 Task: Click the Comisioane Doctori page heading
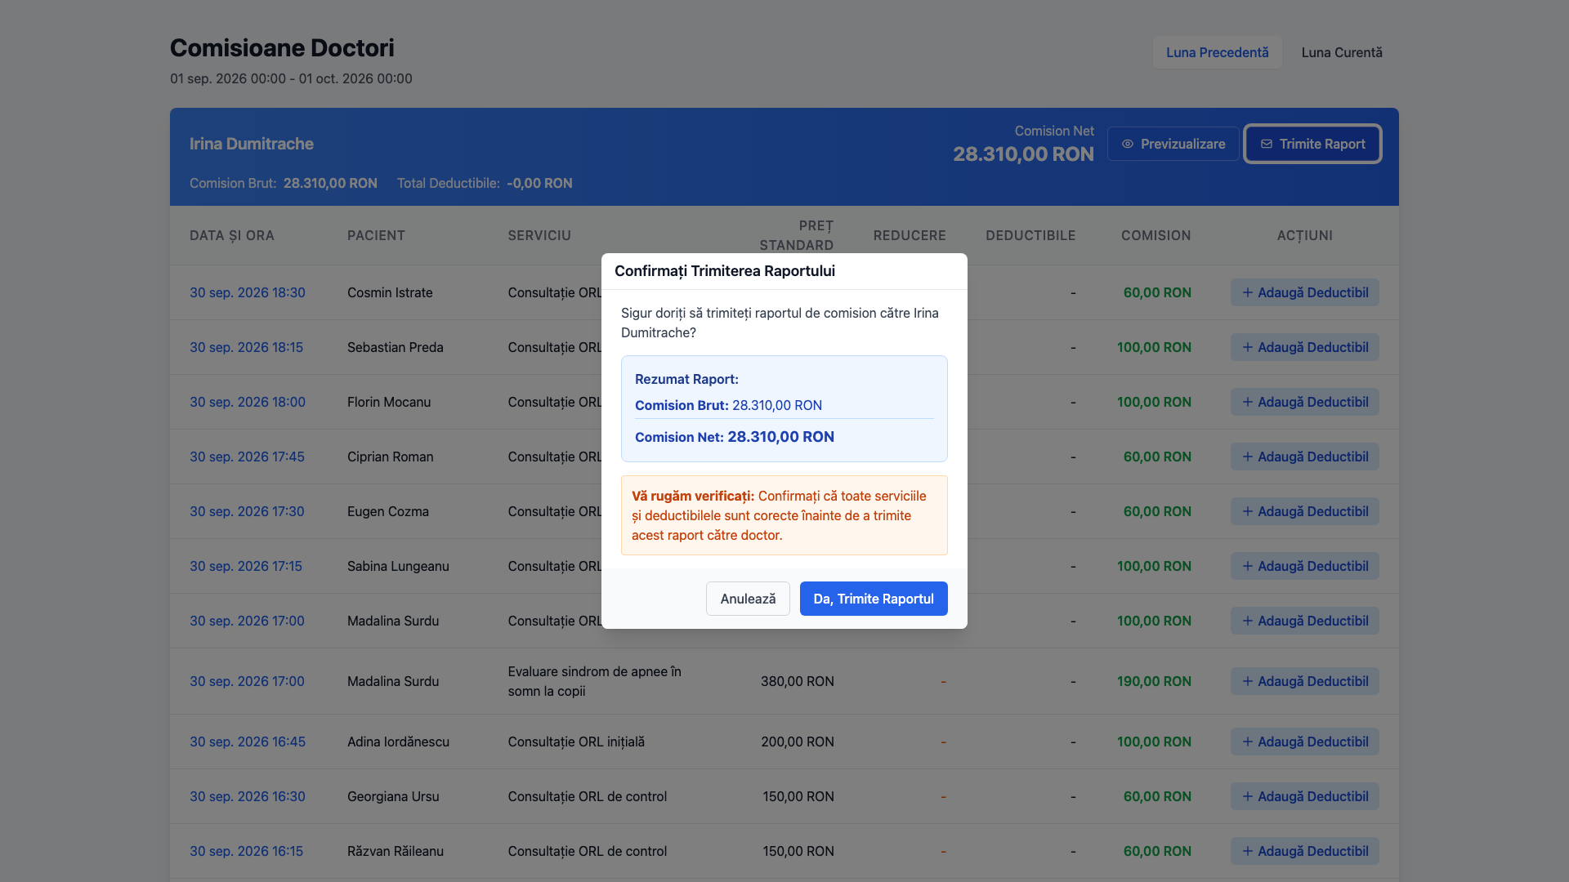pyautogui.click(x=282, y=48)
